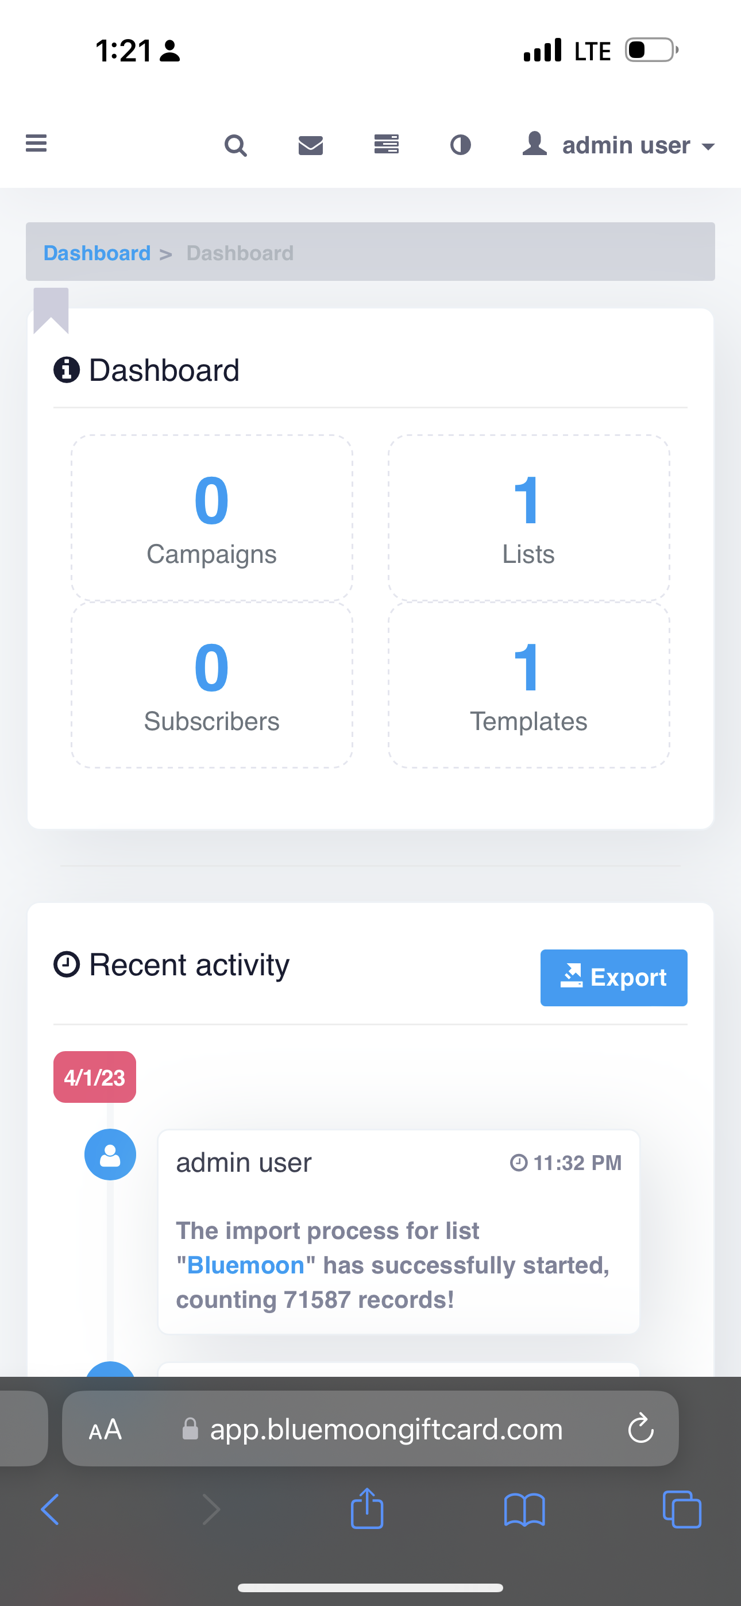Expand the admin user dropdown
This screenshot has height=1606, width=741.
tap(618, 145)
